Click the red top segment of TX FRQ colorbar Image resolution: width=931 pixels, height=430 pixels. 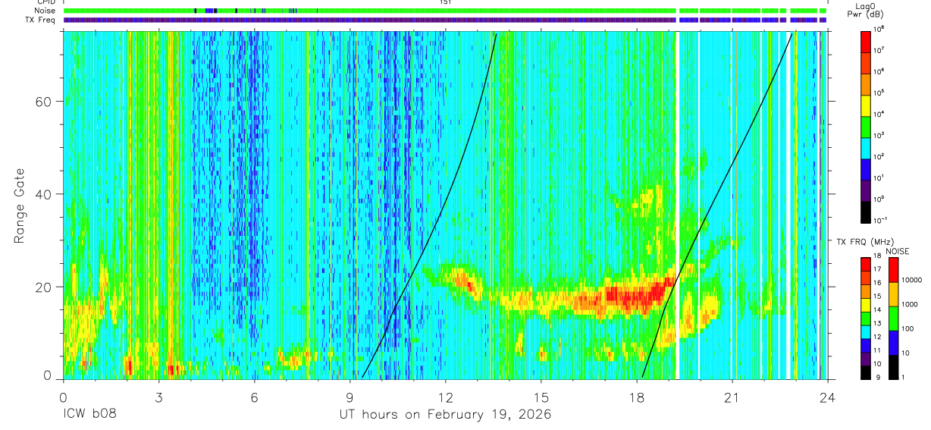coord(867,264)
